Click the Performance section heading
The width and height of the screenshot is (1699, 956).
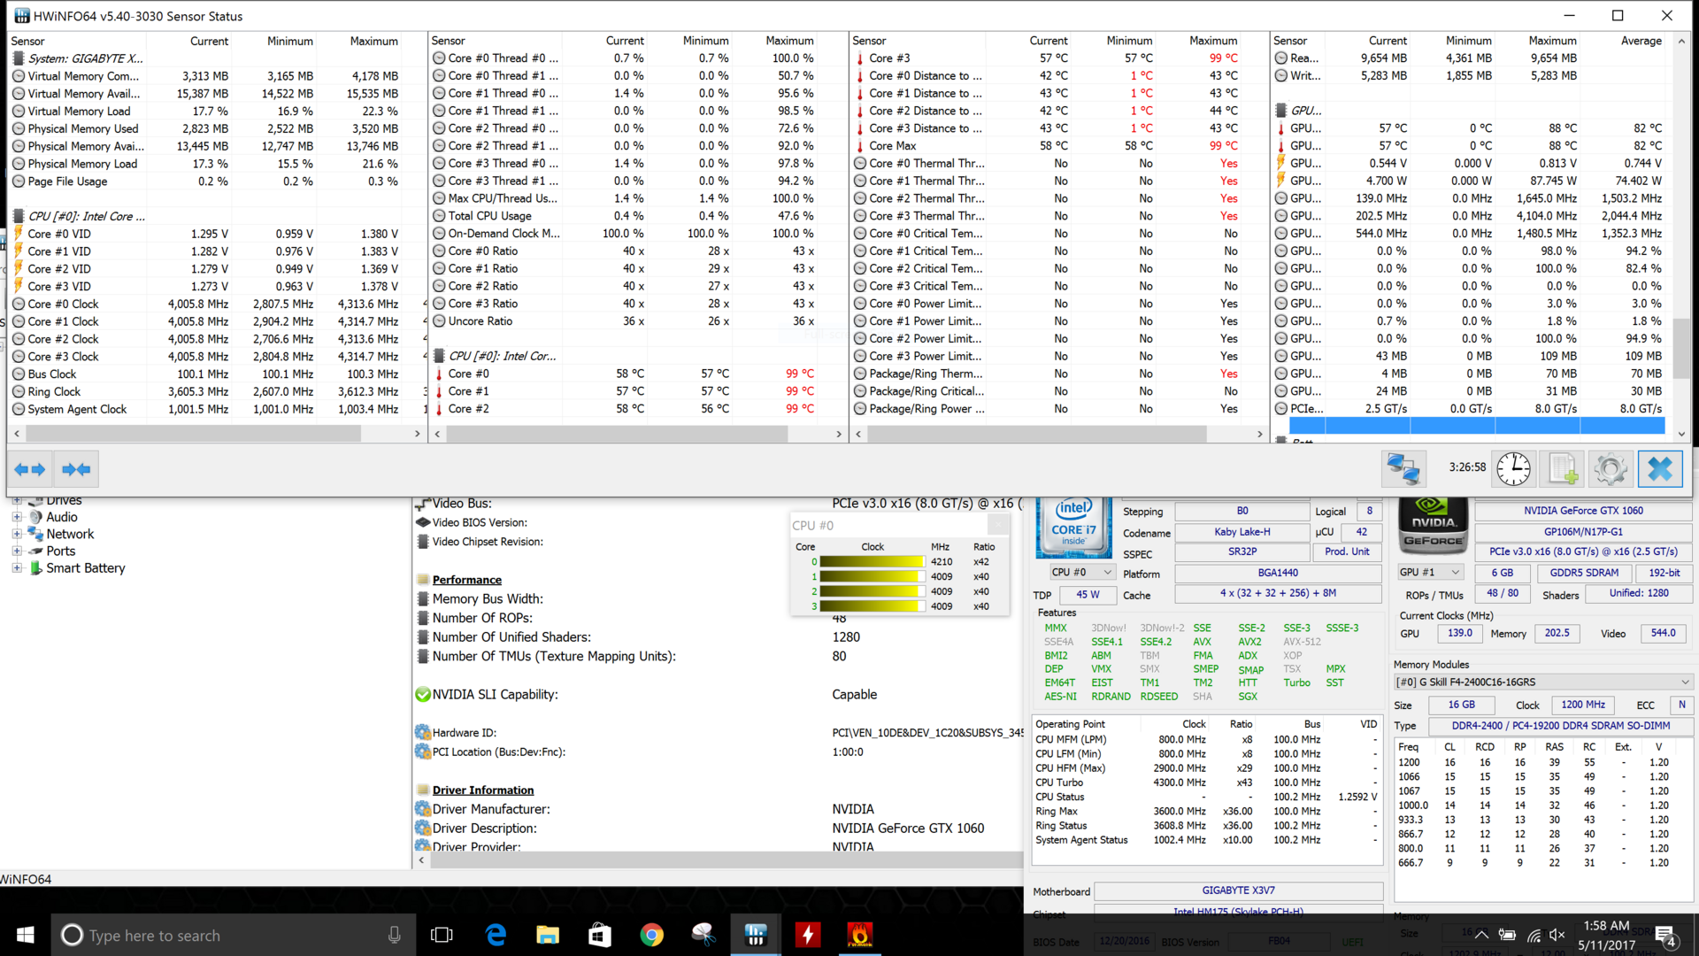point(466,580)
